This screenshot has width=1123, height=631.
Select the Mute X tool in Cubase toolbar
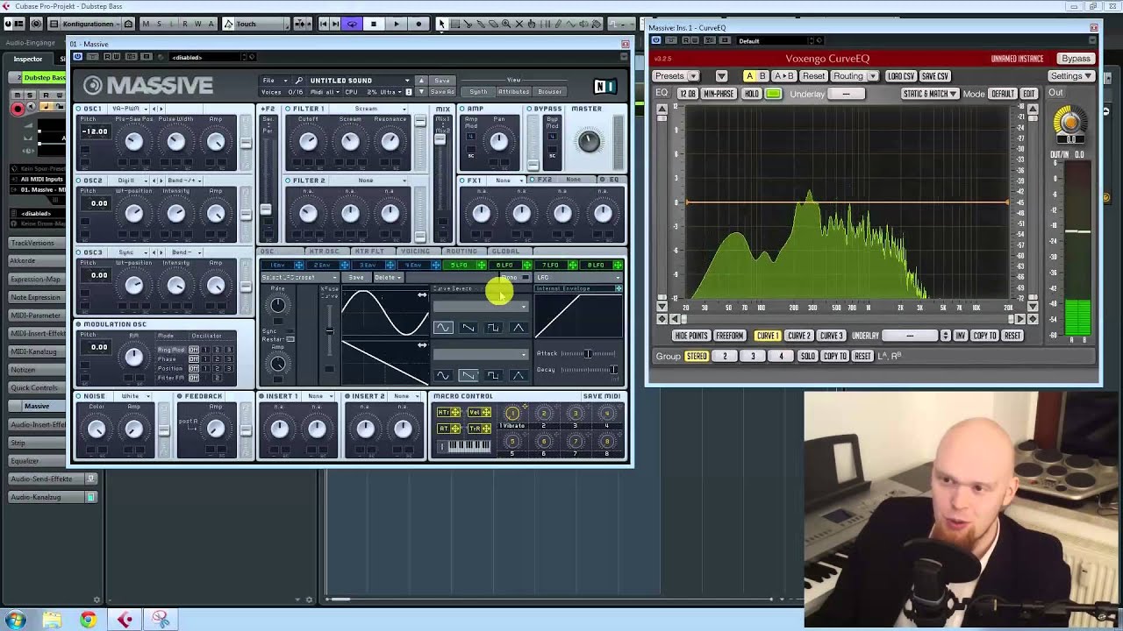point(519,24)
